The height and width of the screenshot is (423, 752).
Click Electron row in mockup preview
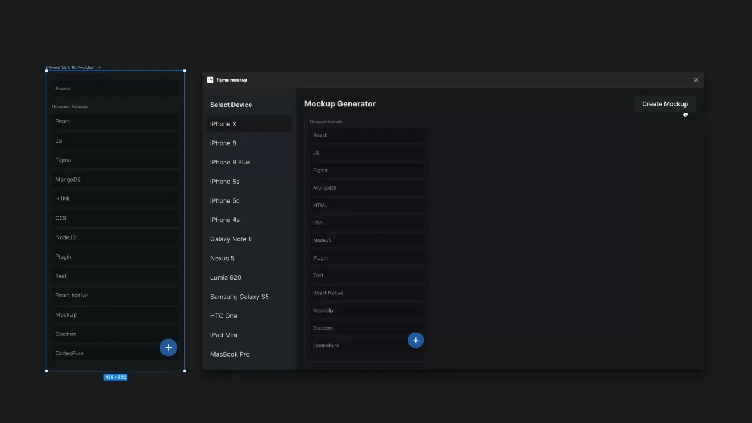tap(368, 328)
